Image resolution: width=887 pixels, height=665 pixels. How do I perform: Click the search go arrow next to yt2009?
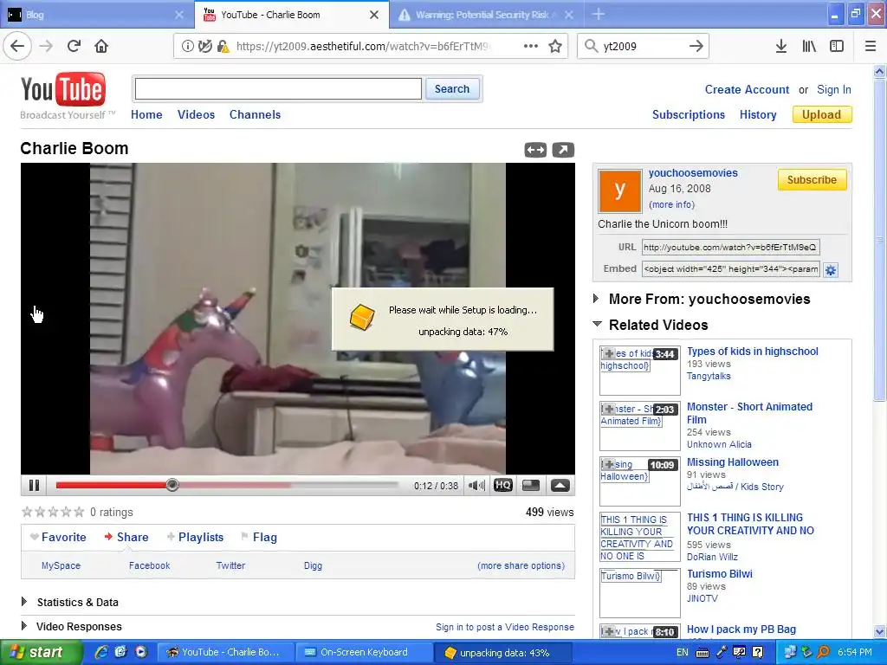pos(696,47)
